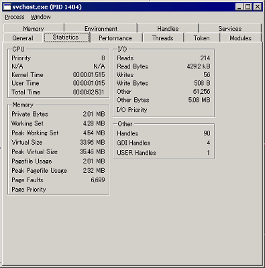Close the svchost.exe properties window
Screen dimensions: 265x268
[x=258, y=7]
